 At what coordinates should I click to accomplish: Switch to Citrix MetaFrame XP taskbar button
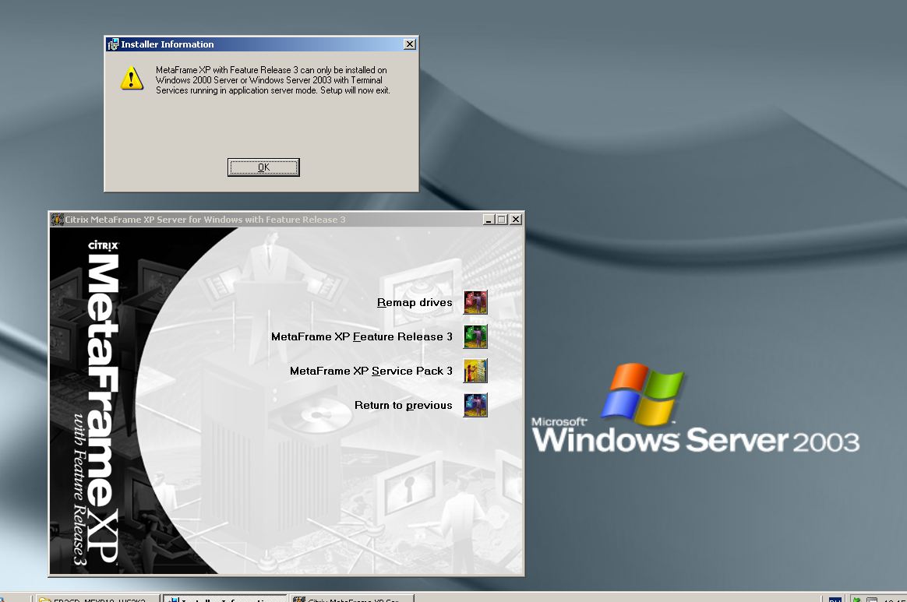coord(352,599)
